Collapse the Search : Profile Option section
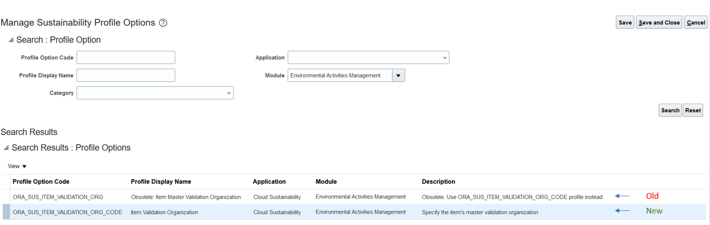 [x=11, y=40]
